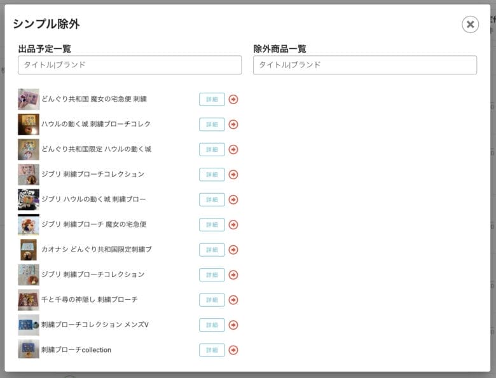The image size is (496, 378).
Task: Select title どんぐり共和国 魔女の宅急便 刺繍
Action: [94, 99]
